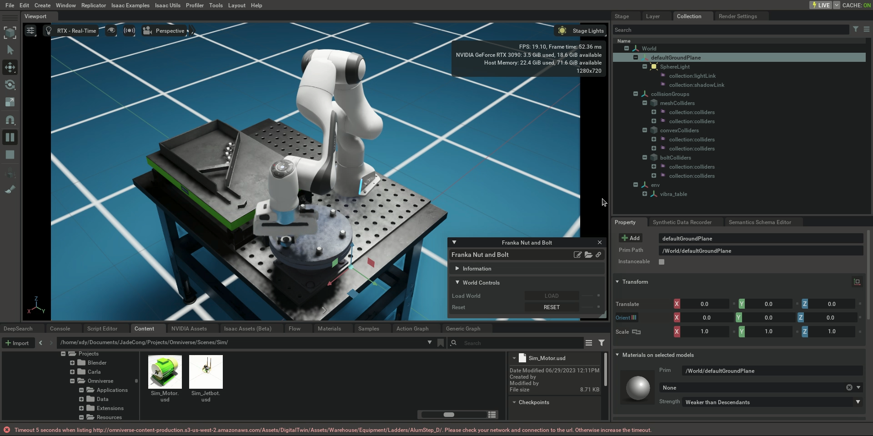The height and width of the screenshot is (436, 873).
Task: Click the Add button in Property panel
Action: point(631,238)
